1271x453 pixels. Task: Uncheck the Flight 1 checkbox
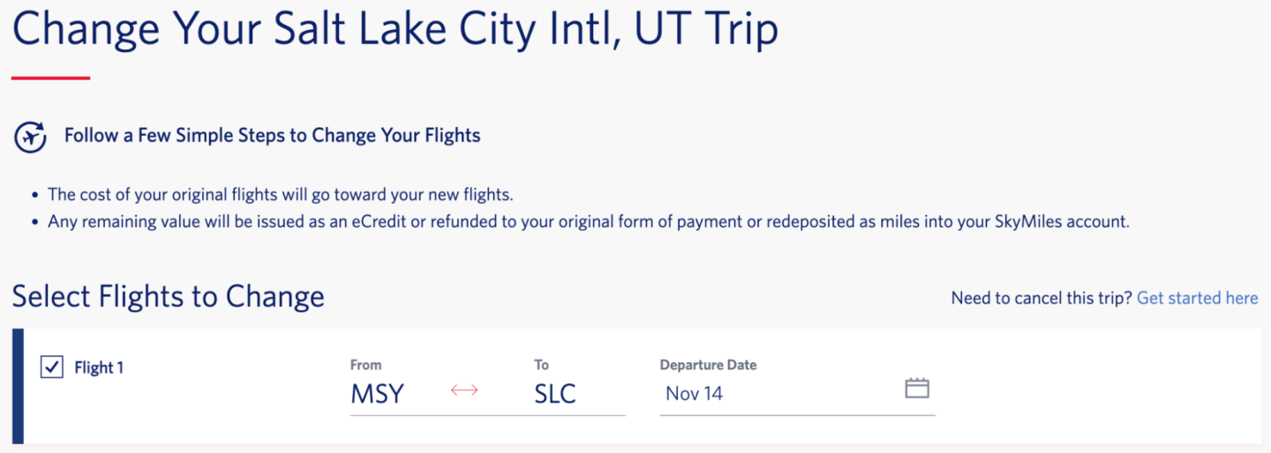point(52,368)
